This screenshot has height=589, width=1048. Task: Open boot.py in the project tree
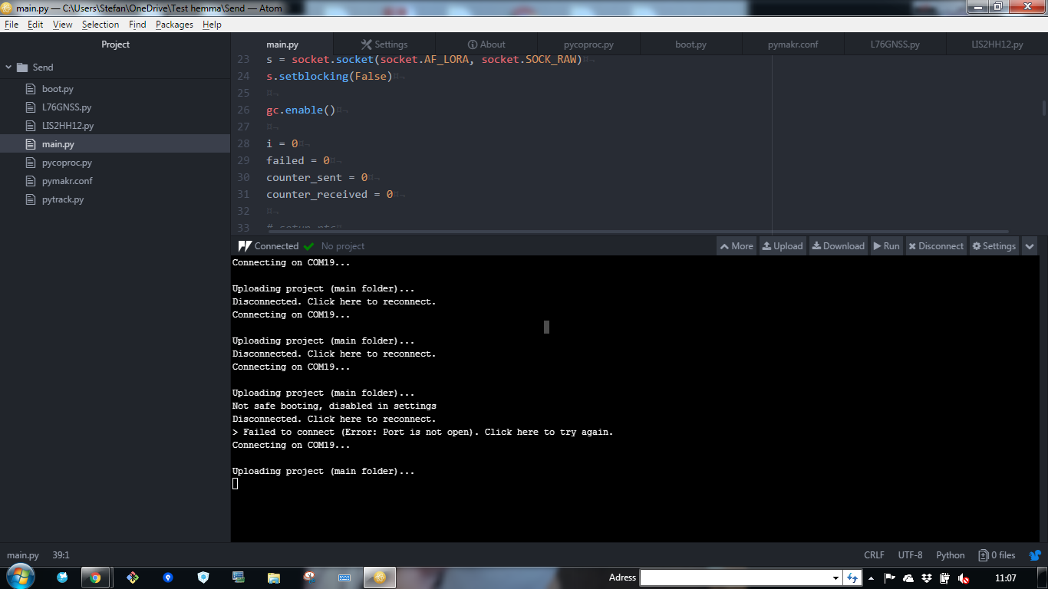[58, 89]
